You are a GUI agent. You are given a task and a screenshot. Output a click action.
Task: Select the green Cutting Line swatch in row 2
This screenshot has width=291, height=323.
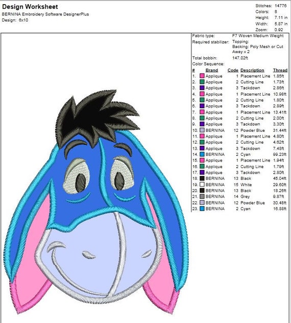click(202, 82)
